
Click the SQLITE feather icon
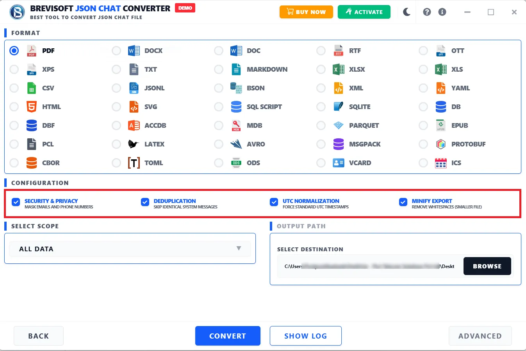click(339, 107)
